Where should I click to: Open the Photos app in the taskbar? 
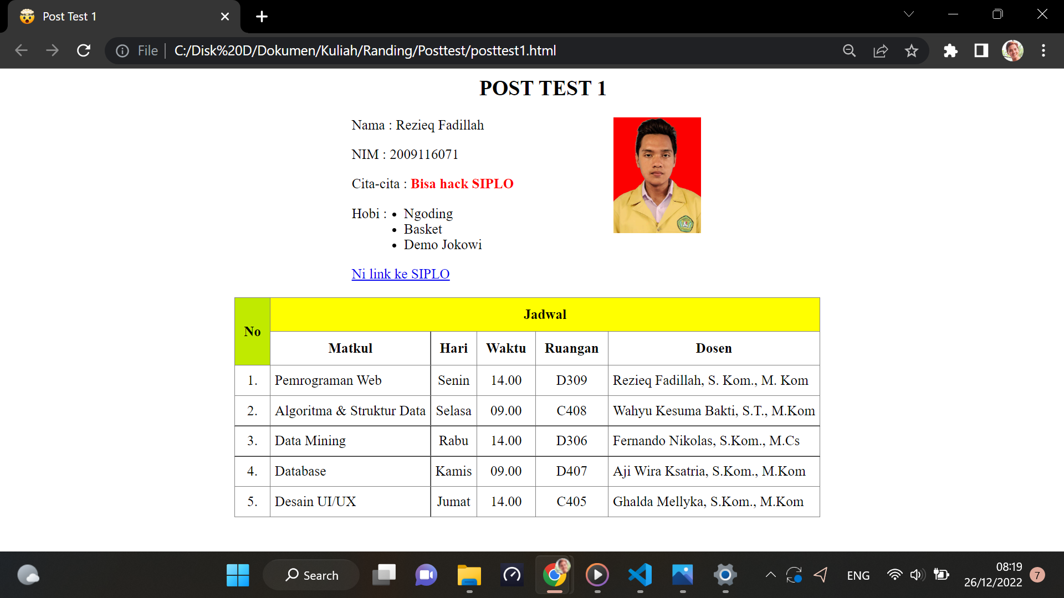pyautogui.click(x=683, y=575)
